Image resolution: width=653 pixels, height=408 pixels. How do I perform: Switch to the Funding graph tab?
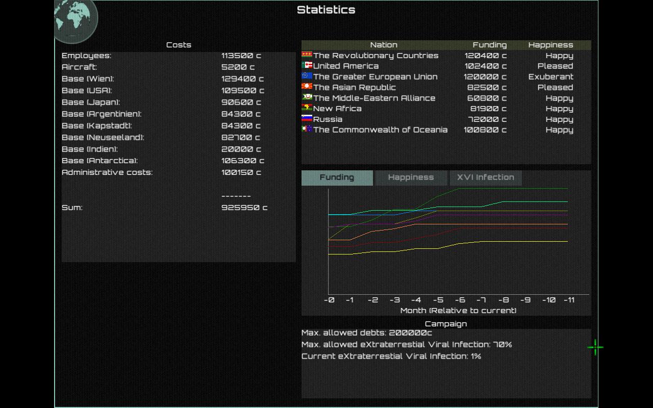pos(337,177)
